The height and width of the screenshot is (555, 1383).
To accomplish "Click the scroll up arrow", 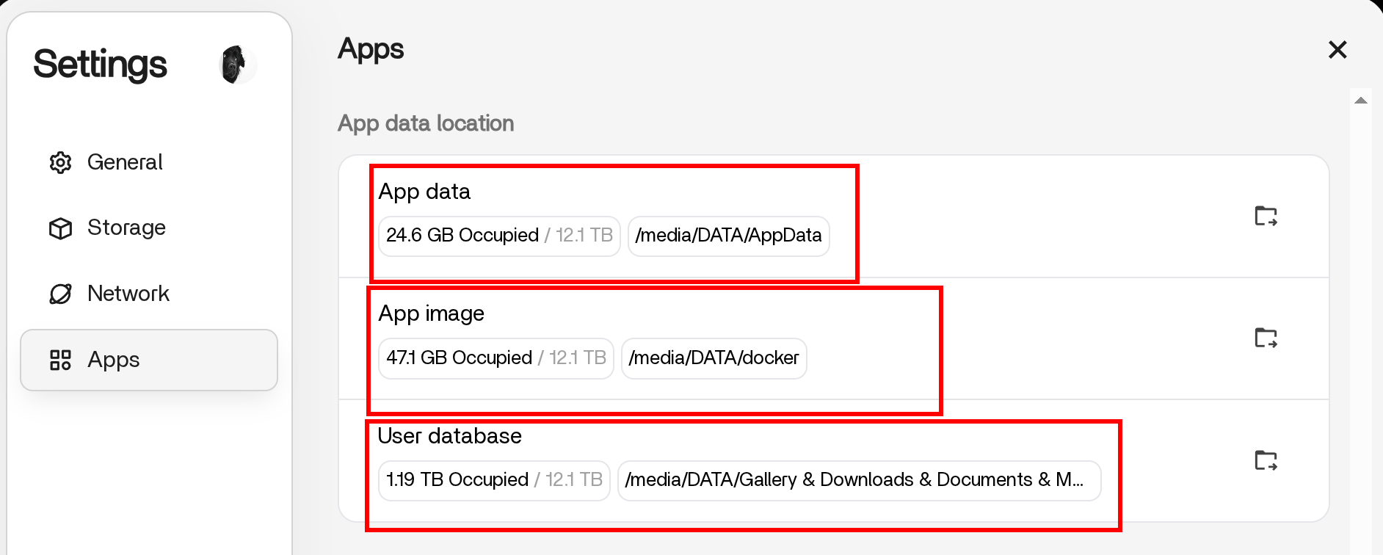I will pos(1360,101).
